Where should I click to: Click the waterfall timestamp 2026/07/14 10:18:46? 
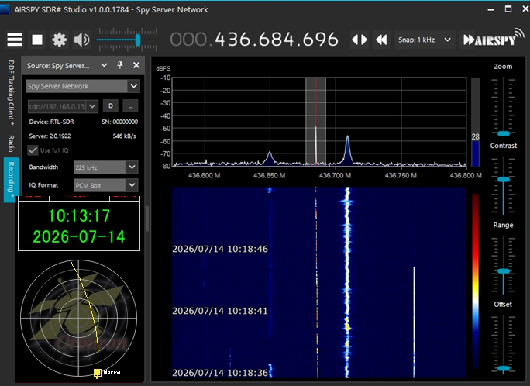(220, 249)
